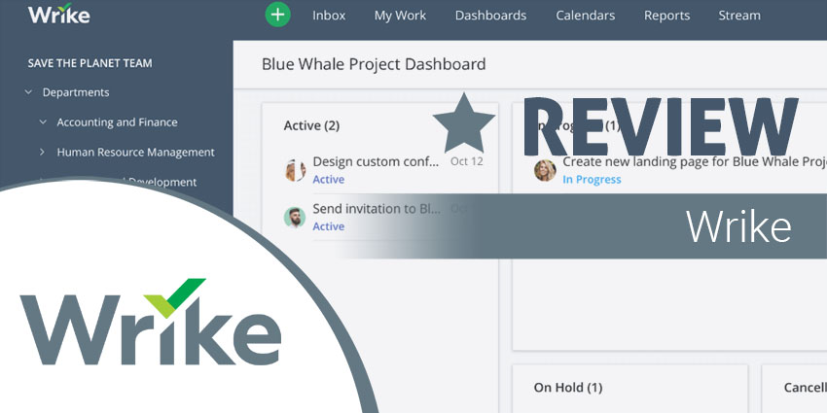
Task: Open Human Resource Management folder
Action: (x=135, y=153)
